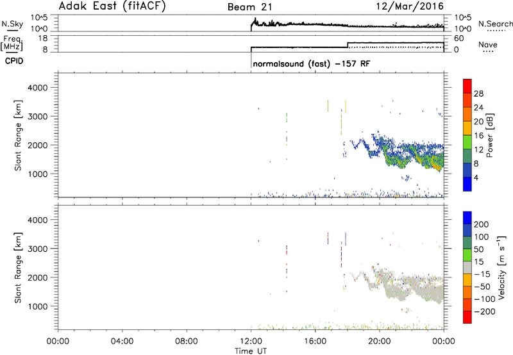The height and width of the screenshot is (355, 513).
Task: Click the "-15" tick on Velocity color bar
Action: click(x=482, y=274)
